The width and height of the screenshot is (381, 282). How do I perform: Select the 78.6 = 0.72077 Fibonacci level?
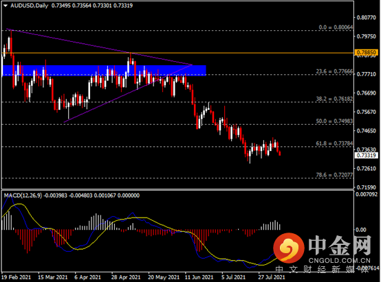click(334, 175)
